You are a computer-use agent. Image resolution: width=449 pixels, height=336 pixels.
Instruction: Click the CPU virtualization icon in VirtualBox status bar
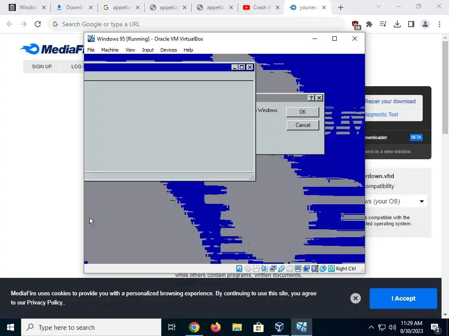click(314, 269)
